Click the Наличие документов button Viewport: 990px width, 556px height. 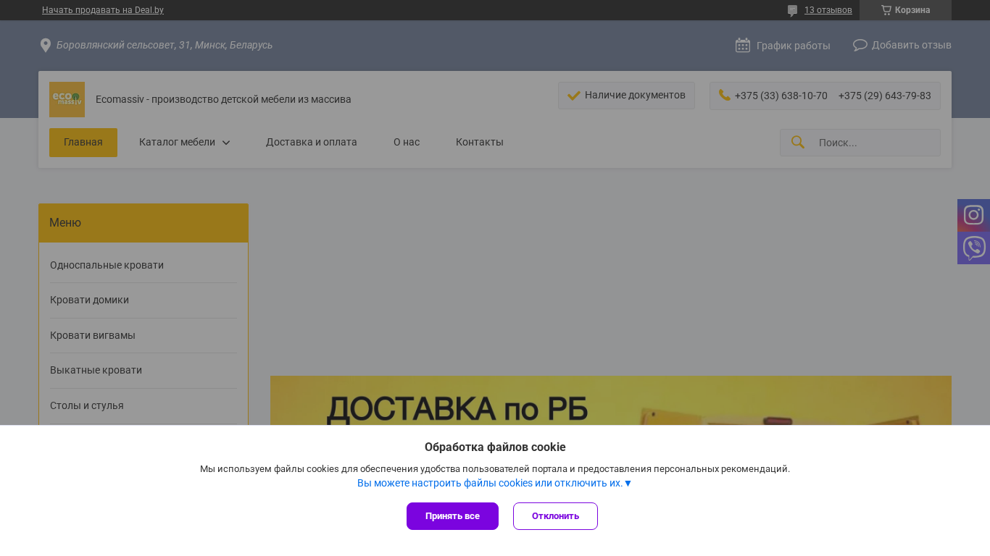626,96
